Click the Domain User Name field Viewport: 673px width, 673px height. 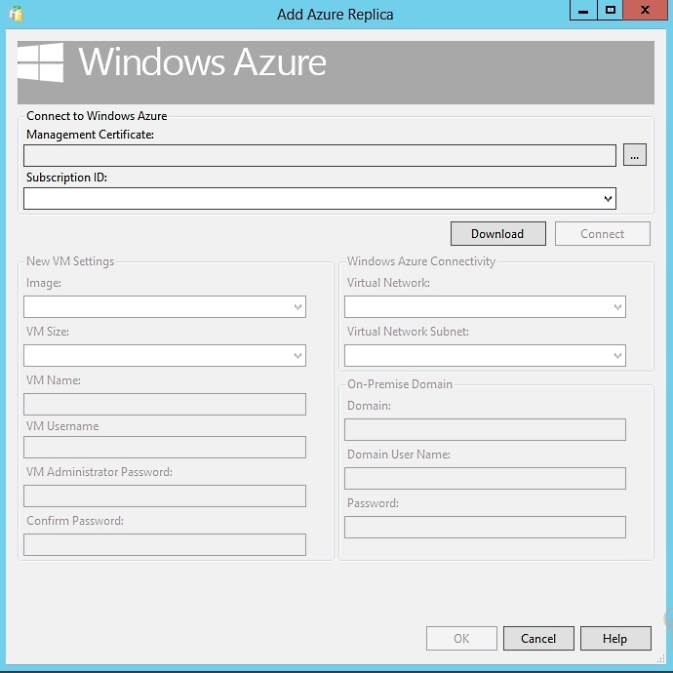[x=485, y=478]
